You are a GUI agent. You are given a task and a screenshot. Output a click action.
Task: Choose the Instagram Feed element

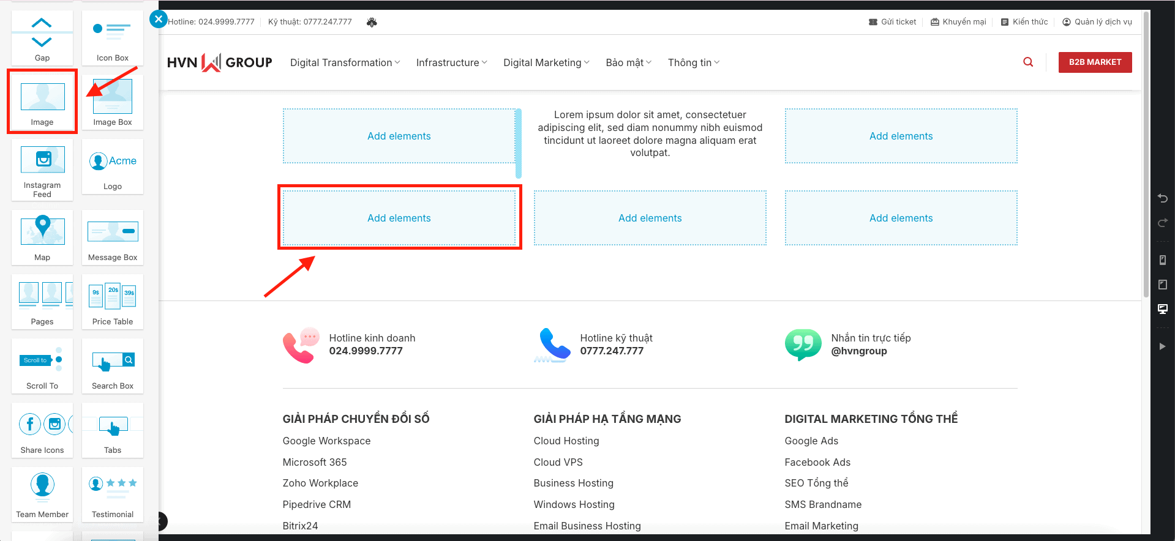pyautogui.click(x=42, y=169)
